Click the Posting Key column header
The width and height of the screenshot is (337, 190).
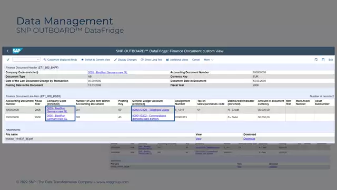click(123, 102)
